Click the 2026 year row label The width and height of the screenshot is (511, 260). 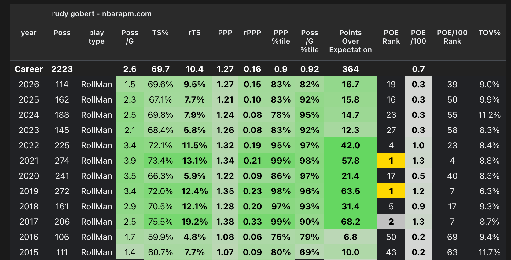pyautogui.click(x=29, y=85)
